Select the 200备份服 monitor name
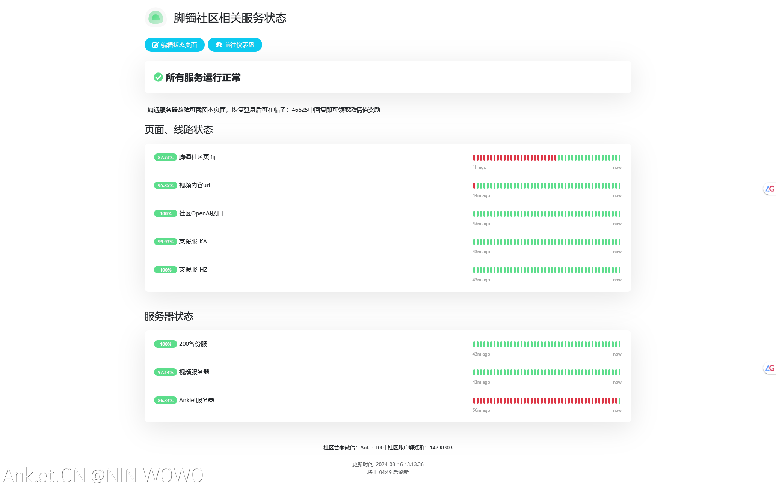The image size is (776, 485). [193, 344]
